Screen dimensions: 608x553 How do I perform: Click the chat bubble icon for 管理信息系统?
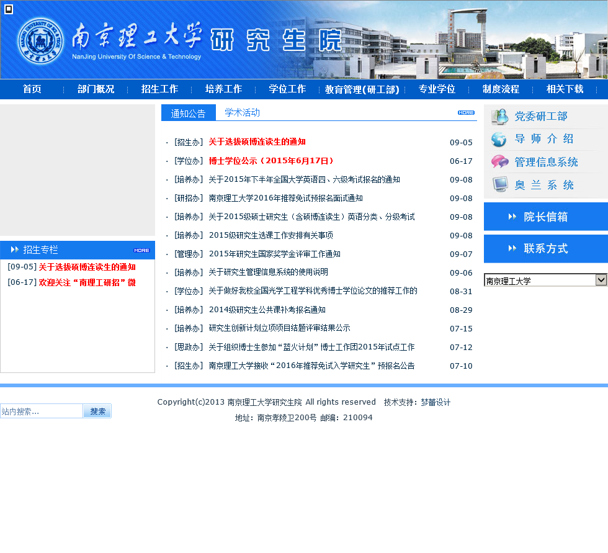pyautogui.click(x=499, y=162)
